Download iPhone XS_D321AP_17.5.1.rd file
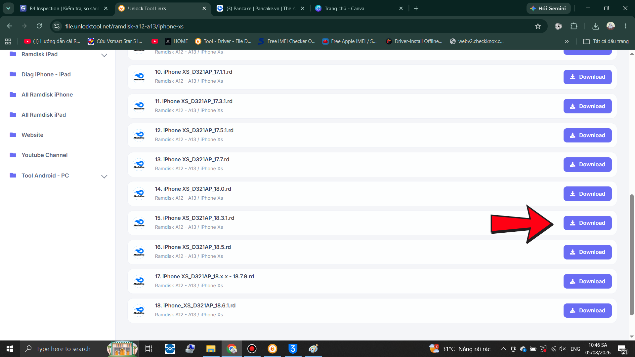This screenshot has width=635, height=357. (x=587, y=135)
